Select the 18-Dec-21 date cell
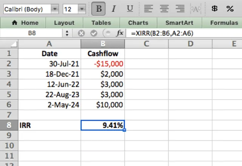Image resolution: width=242 pixels, height=166 pixels. coord(50,74)
